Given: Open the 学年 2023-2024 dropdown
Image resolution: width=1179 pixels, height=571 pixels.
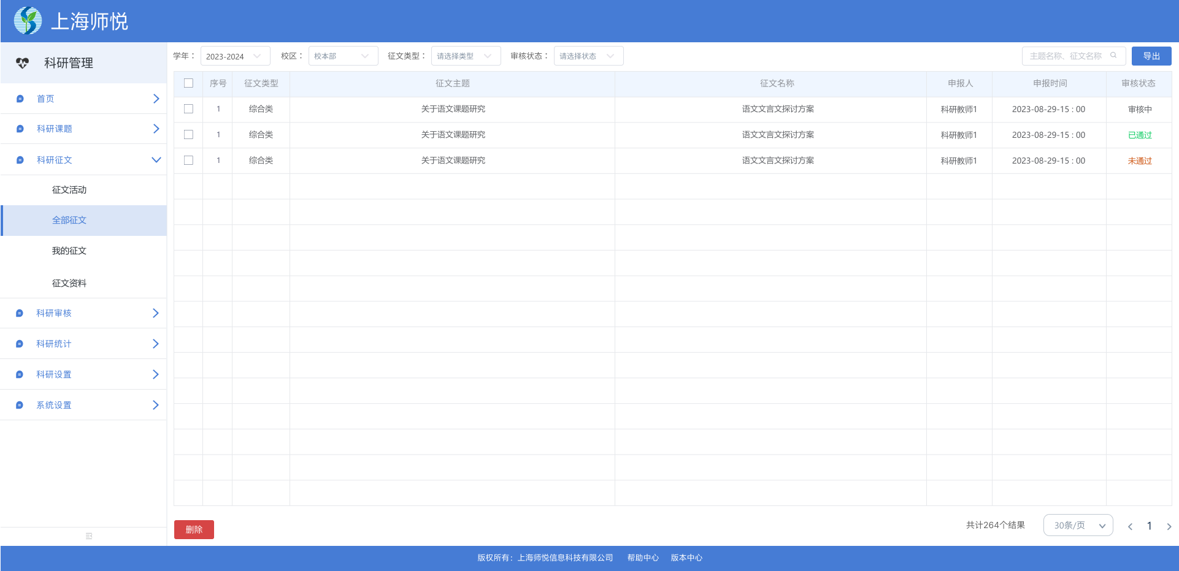Looking at the screenshot, I should (235, 56).
